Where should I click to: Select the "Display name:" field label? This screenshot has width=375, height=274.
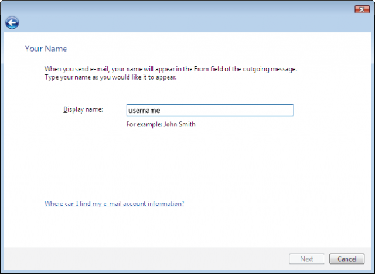point(83,109)
